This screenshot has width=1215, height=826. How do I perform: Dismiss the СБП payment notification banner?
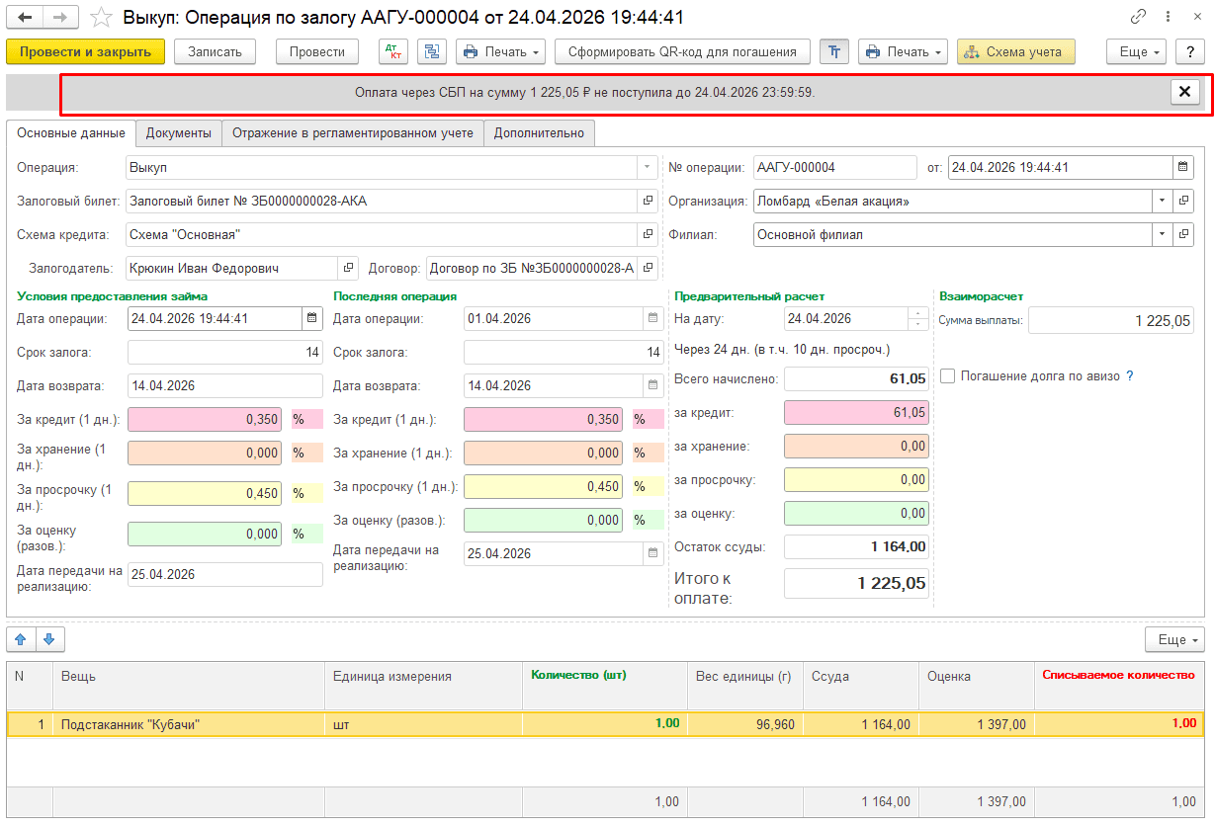coord(1184,92)
